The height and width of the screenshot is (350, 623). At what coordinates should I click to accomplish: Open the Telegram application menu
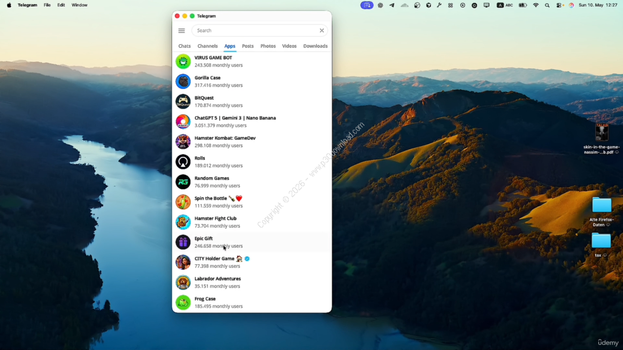point(27,5)
